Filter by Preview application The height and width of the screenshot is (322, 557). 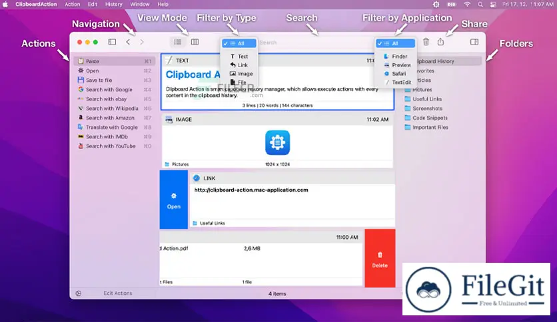tap(395, 65)
